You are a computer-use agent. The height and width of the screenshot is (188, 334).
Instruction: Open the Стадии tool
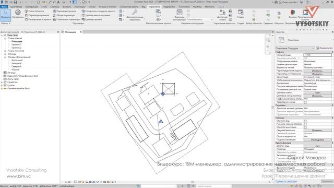241,14
